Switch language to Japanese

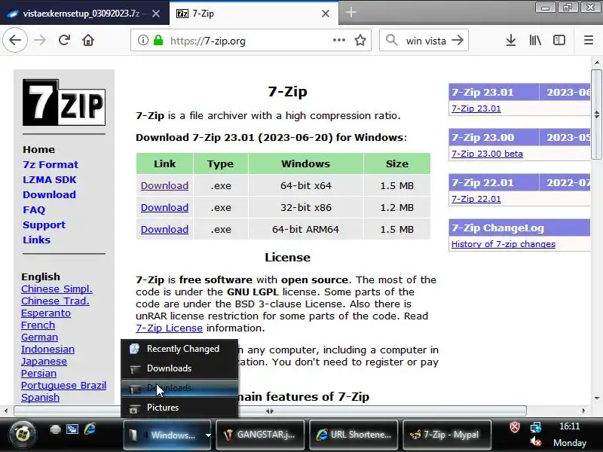pos(44,362)
